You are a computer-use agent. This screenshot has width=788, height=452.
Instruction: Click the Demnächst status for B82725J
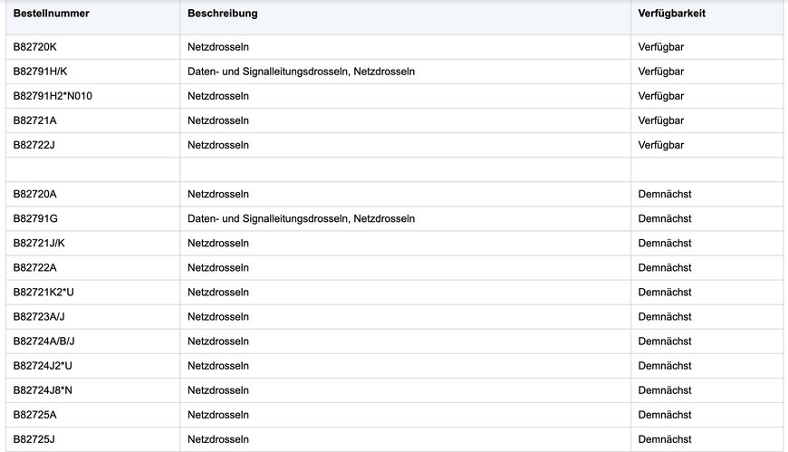click(665, 439)
